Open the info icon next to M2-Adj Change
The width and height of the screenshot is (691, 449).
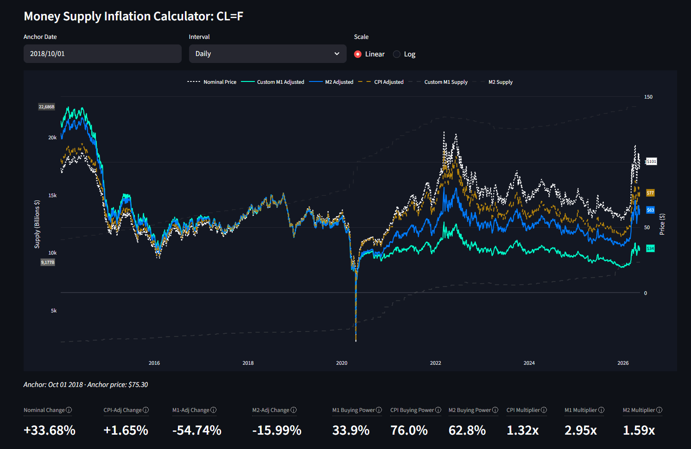tap(294, 410)
